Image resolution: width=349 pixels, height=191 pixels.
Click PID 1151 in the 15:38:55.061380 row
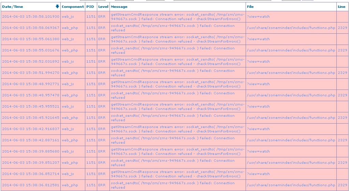pos(91,39)
